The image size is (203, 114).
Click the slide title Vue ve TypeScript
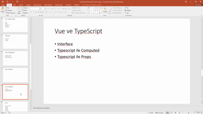tap(78, 31)
